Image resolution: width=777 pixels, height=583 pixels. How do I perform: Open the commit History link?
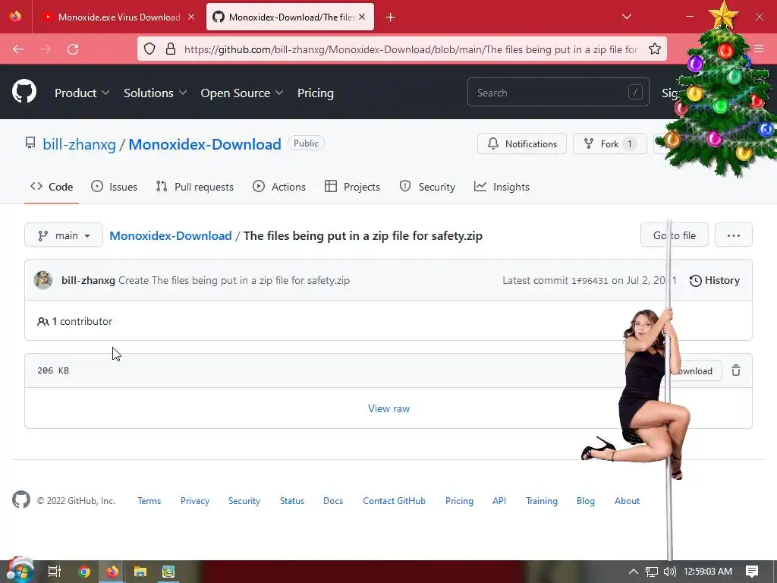pos(715,281)
